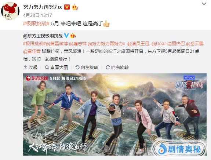Open the #极限挑战# hashtag in main post

[x=36, y=23]
